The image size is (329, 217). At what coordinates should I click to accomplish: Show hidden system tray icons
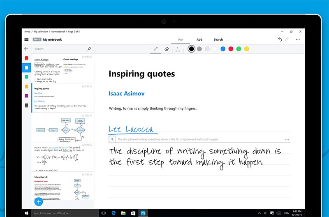tap(259, 213)
